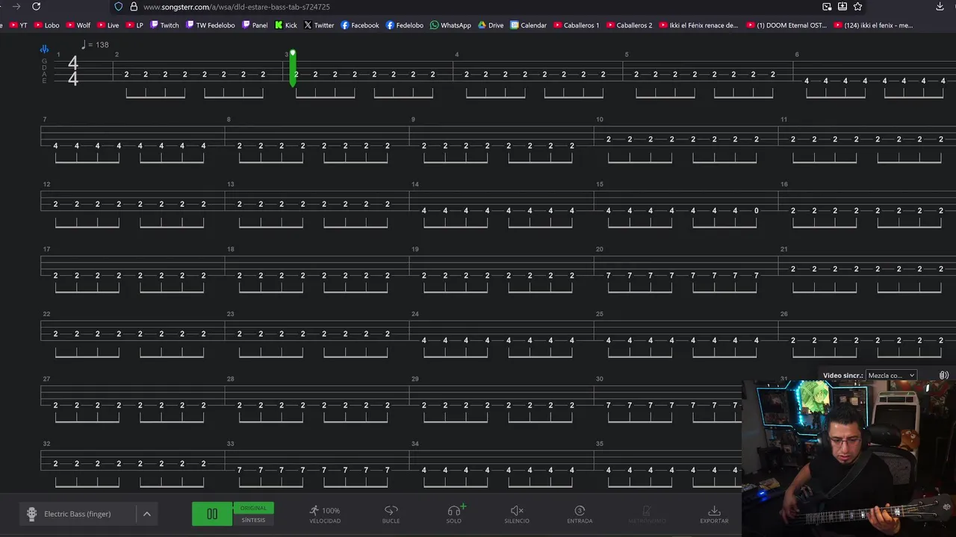Open the Fedelobo Facebook bookmark
Screen dimensions: 956x537
[x=405, y=25]
